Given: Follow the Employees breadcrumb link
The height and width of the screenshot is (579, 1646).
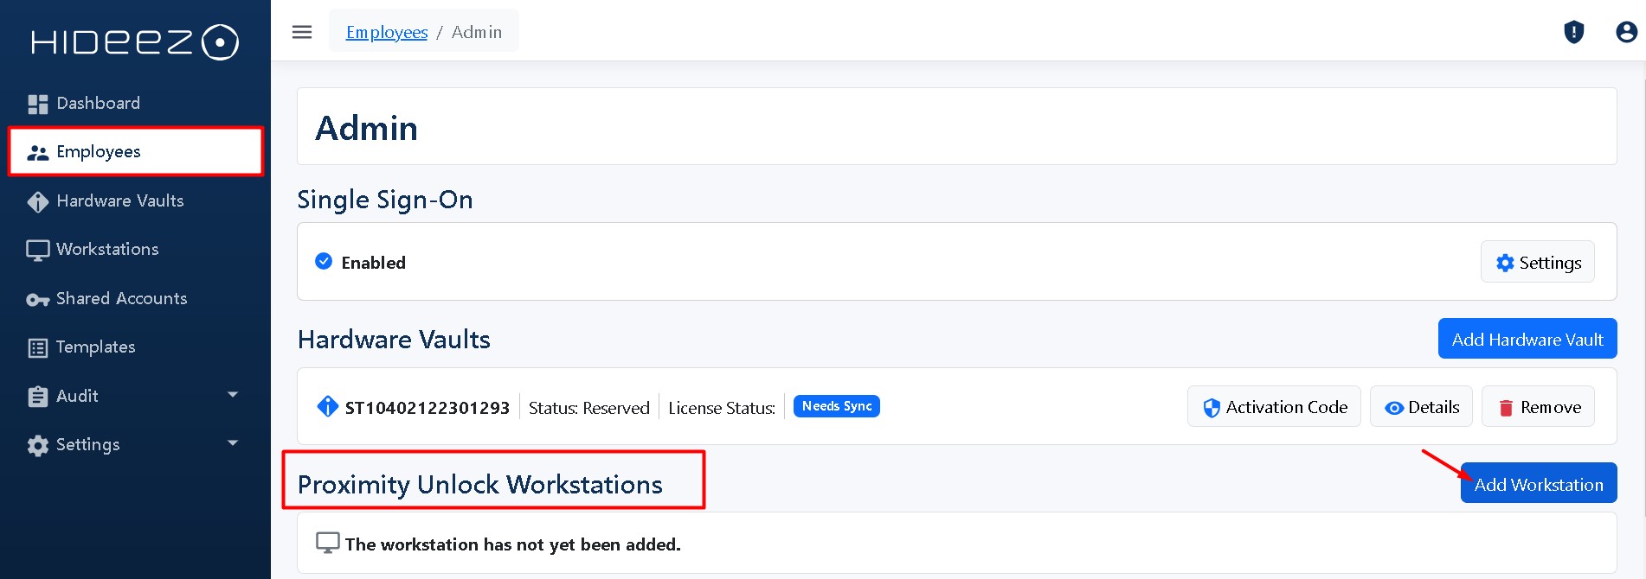Looking at the screenshot, I should point(387,32).
